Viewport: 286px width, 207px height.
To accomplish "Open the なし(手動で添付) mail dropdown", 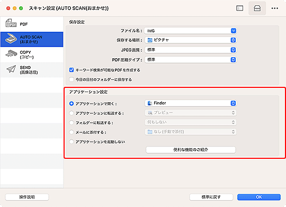I will (191, 132).
